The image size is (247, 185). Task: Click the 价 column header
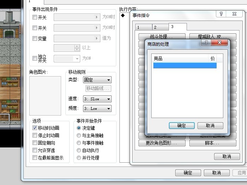click(x=212, y=58)
